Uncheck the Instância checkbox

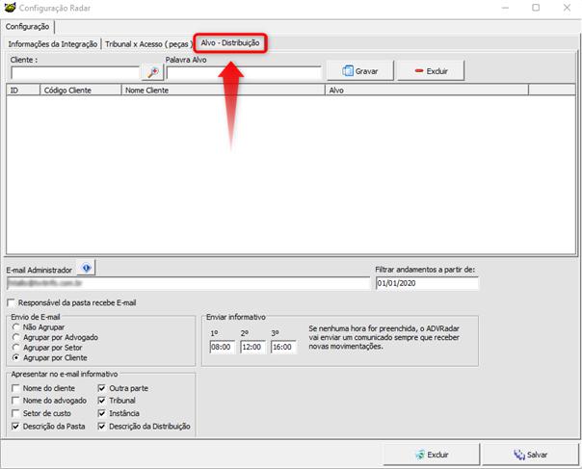[x=102, y=413]
